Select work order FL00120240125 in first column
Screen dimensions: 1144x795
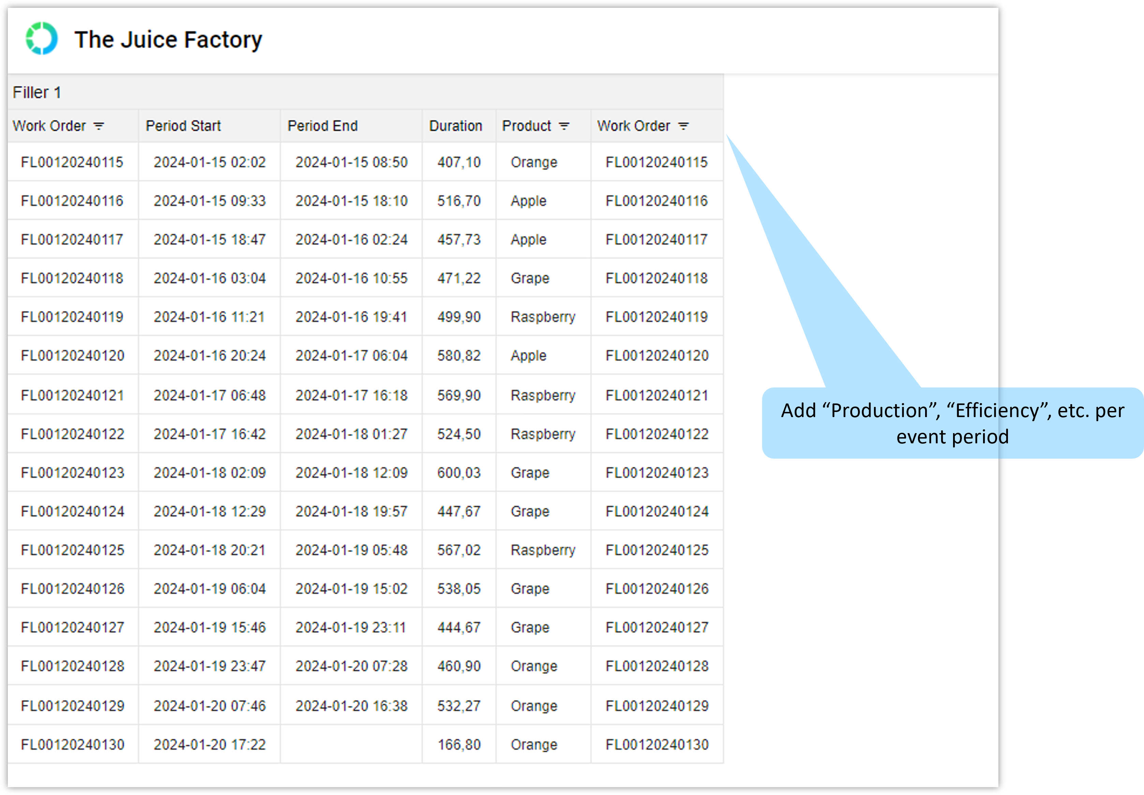73,551
